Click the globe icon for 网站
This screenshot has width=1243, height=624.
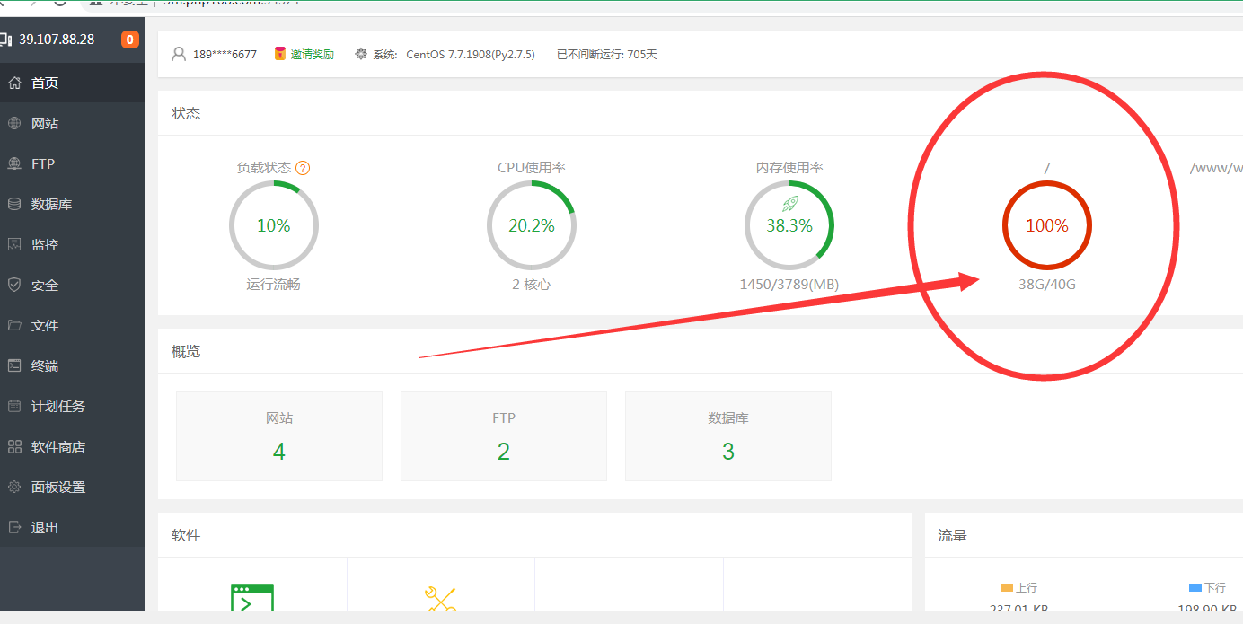click(x=14, y=123)
